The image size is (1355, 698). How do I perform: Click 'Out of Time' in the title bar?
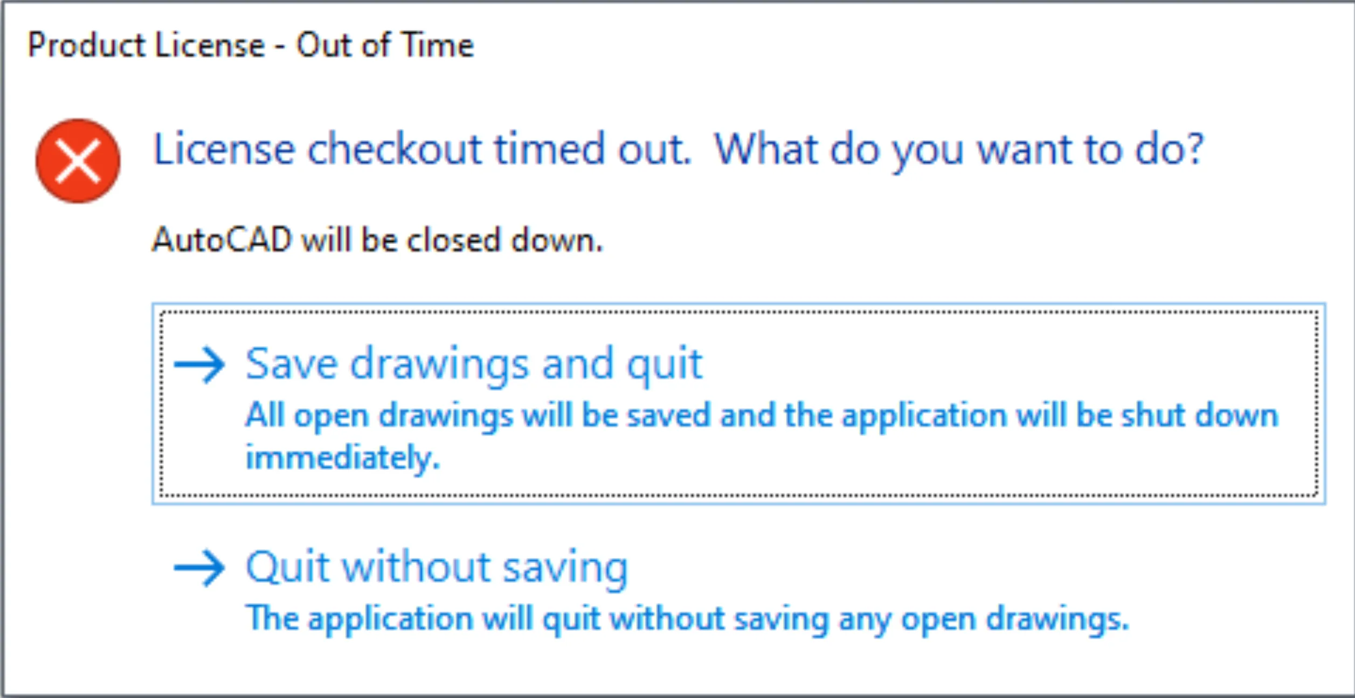[385, 45]
